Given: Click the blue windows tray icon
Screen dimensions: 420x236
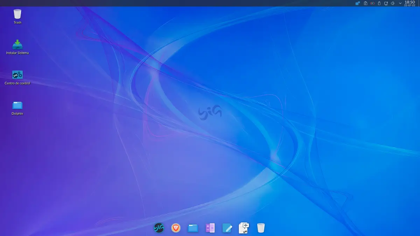Looking at the screenshot, I should [x=358, y=3].
